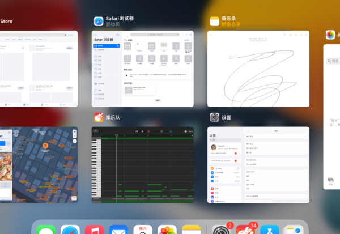Open Safari compass icon in the dock
Image resolution: width=340 pixels, height=234 pixels.
[70, 229]
